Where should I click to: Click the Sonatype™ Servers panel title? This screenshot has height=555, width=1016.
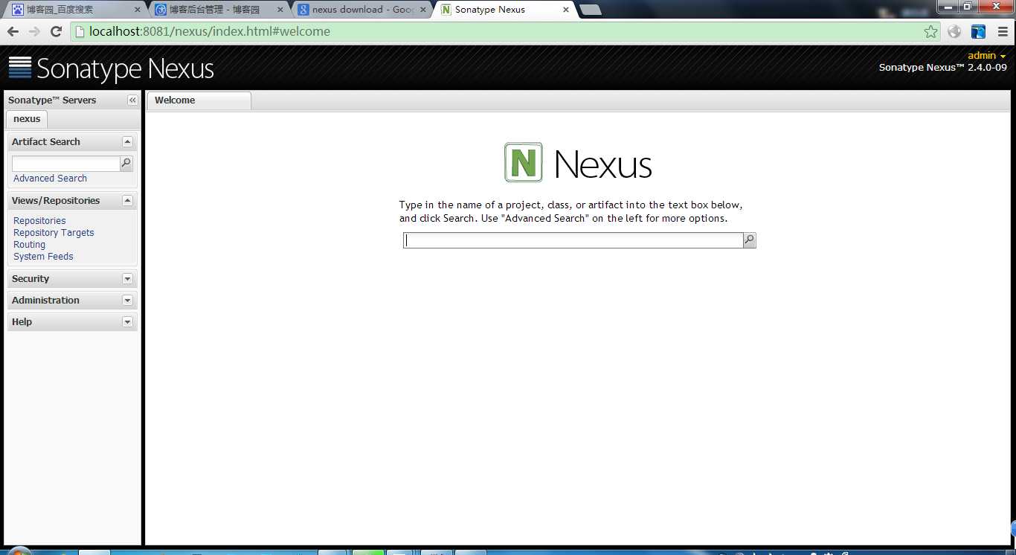tap(52, 100)
